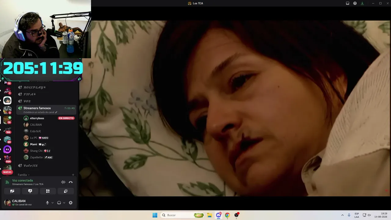Open Discord help via question mark icon
Image resolution: width=391 pixels, height=220 pixels.
[x=355, y=3]
